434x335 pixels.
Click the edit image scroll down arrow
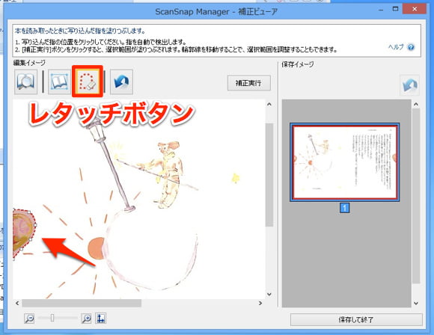(269, 294)
